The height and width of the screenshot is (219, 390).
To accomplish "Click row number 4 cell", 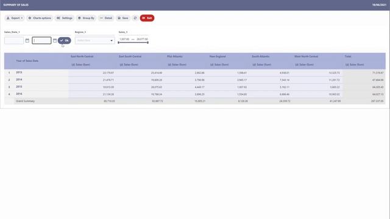I will (9, 94).
